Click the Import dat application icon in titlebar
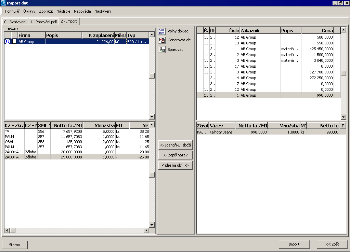The width and height of the screenshot is (350, 252). pyautogui.click(x=3, y=3)
